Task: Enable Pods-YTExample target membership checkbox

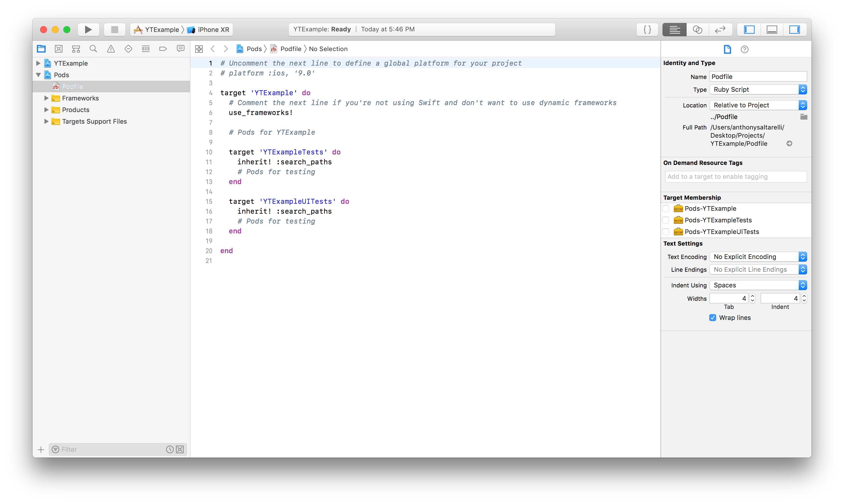Action: [666, 208]
